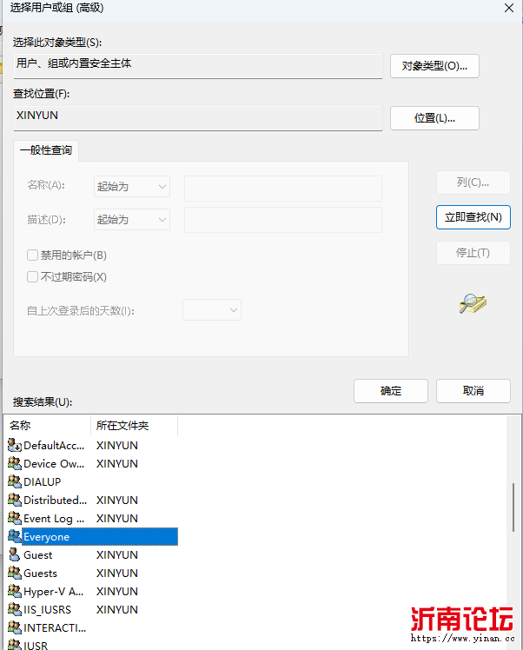523x650 pixels.
Task: Click the DefaultAccount user icon
Action: (x=14, y=445)
